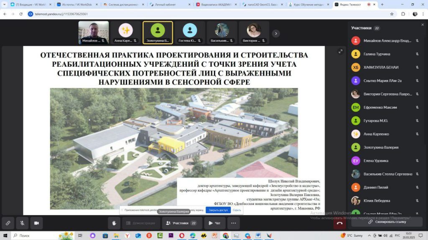
Task: Click the fullscreen icon on the shared presentation
Action: tap(341, 51)
